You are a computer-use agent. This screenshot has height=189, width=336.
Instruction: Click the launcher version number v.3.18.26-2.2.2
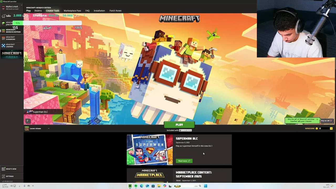click(x=7, y=181)
